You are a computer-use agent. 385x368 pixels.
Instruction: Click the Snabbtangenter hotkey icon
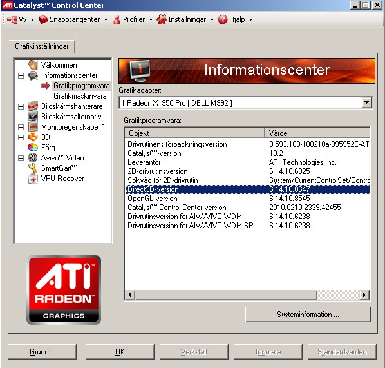(x=43, y=19)
